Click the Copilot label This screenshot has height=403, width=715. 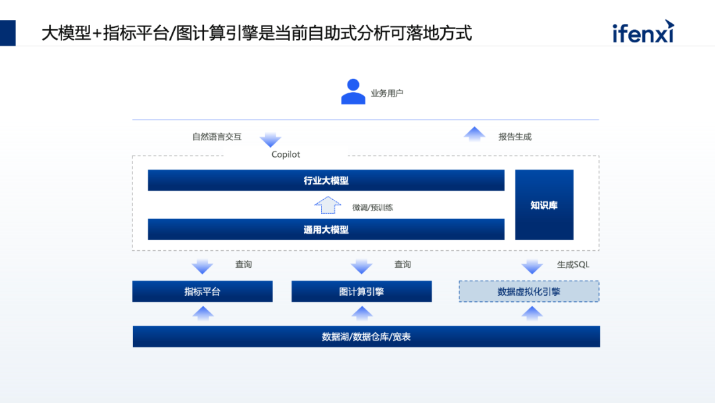[x=285, y=155]
